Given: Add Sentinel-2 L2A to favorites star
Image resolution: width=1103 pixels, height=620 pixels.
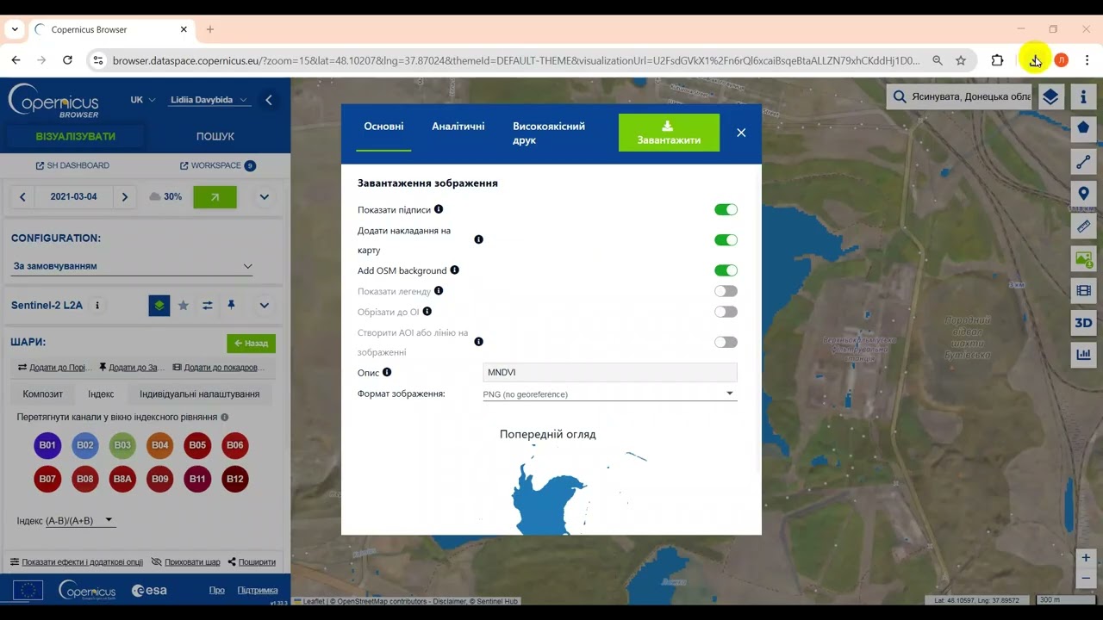Looking at the screenshot, I should click(x=184, y=305).
